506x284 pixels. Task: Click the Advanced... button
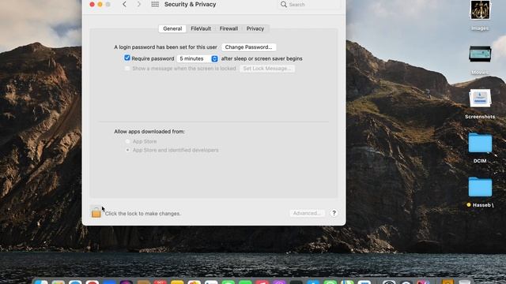pyautogui.click(x=307, y=213)
